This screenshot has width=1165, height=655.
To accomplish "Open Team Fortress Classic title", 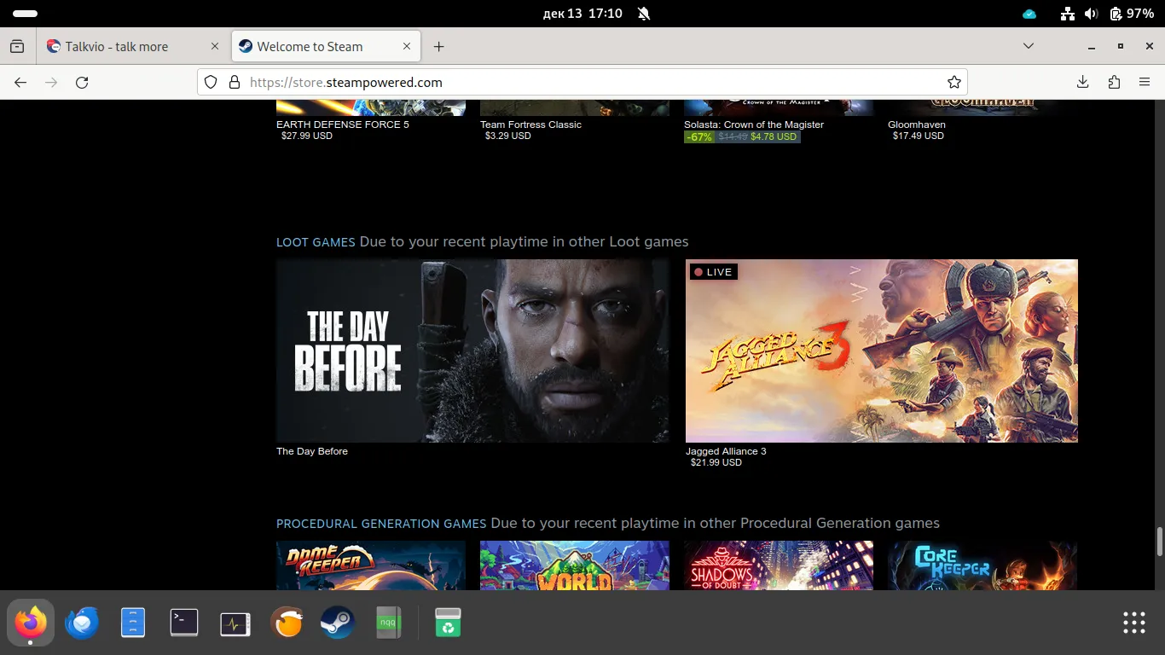I will [530, 125].
